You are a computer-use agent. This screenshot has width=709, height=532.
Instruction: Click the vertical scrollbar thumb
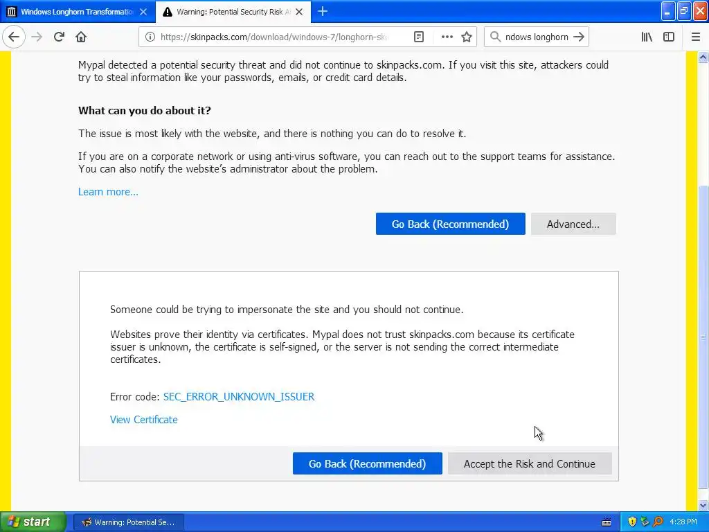(x=703, y=337)
